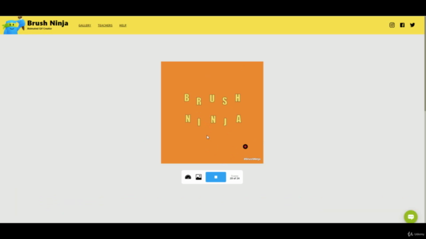Click the Brush Ninja title text
Viewport: 426px width, 239px height.
point(47,23)
